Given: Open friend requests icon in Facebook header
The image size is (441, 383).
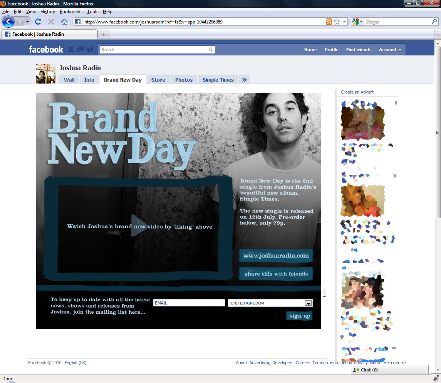Looking at the screenshot, I should click(x=71, y=49).
